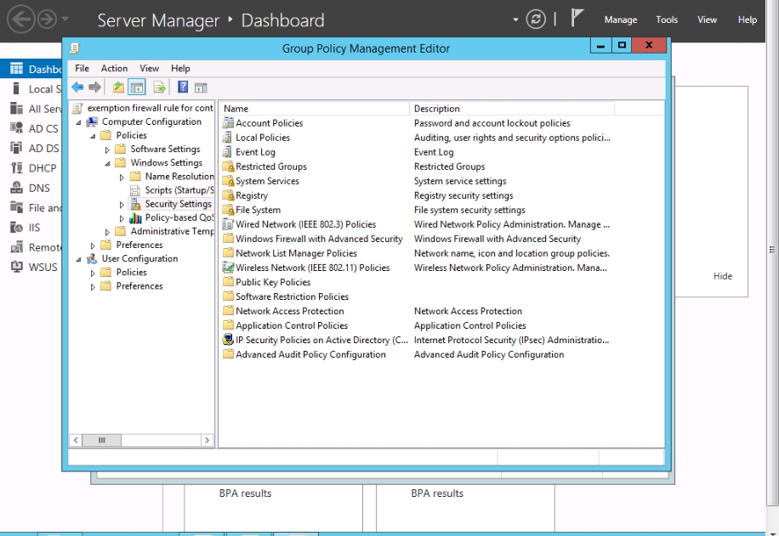Open the Tools menu in Server Manager
The height and width of the screenshot is (536, 779).
point(667,20)
